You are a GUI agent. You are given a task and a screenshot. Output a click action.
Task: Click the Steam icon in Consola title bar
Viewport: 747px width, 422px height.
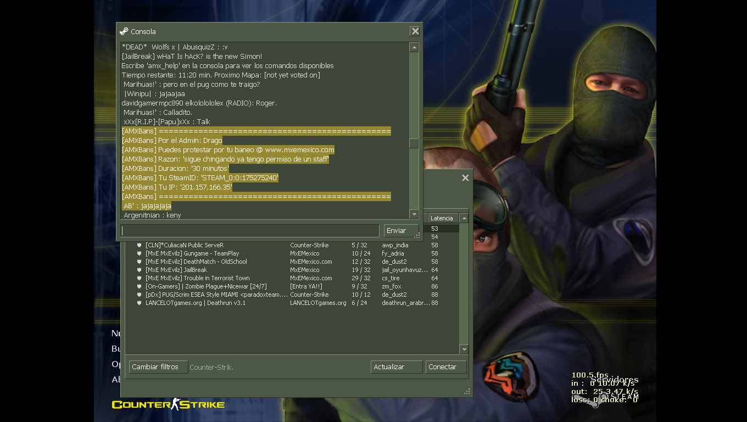click(124, 31)
